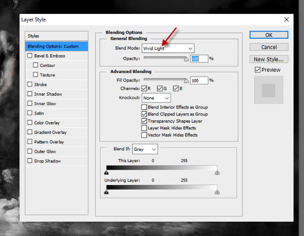This screenshot has width=304, height=236.
Task: Toggle the B channel checkbox
Action: tap(176, 88)
